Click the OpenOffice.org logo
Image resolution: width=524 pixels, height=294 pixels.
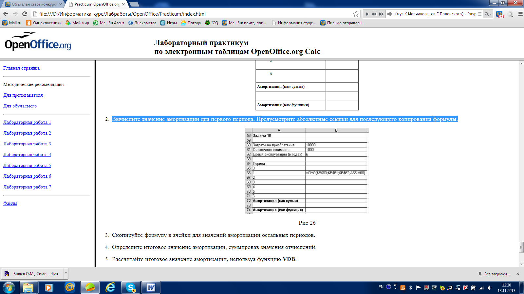38,42
